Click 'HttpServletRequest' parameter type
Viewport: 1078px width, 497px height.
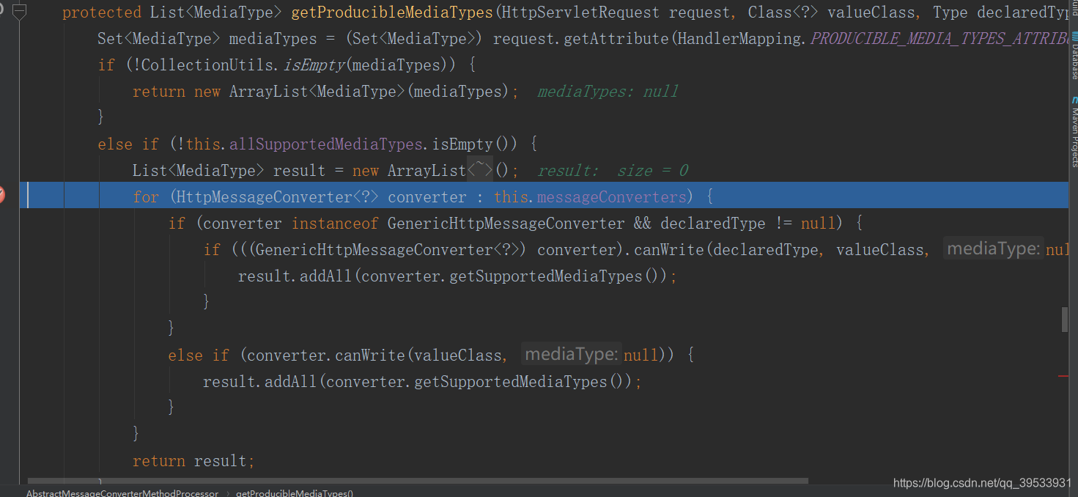pyautogui.click(x=581, y=12)
